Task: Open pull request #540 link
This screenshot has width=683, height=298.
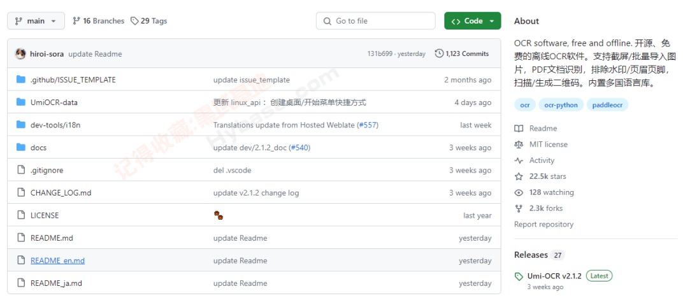Action: coord(299,148)
